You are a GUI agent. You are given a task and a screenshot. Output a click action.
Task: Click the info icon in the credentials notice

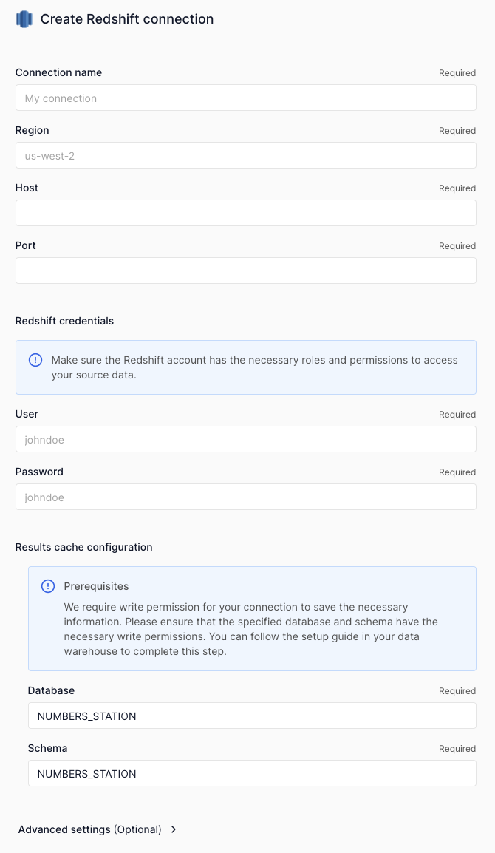35,359
